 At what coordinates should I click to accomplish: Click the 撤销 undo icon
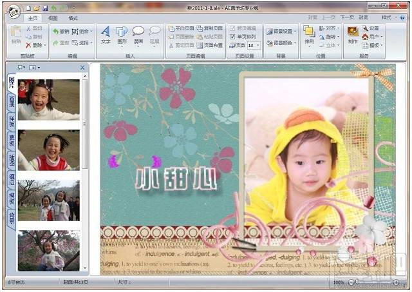click(57, 31)
